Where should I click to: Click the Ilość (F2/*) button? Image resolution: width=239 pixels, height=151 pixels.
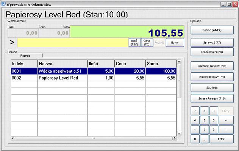[134, 42]
